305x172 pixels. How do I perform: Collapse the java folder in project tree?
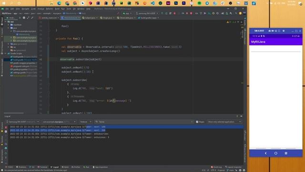(9, 28)
